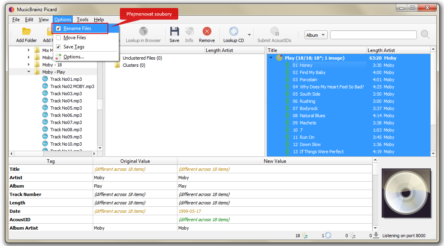444x246 pixels.
Task: Open track Info toolbar icon
Action: 189,32
